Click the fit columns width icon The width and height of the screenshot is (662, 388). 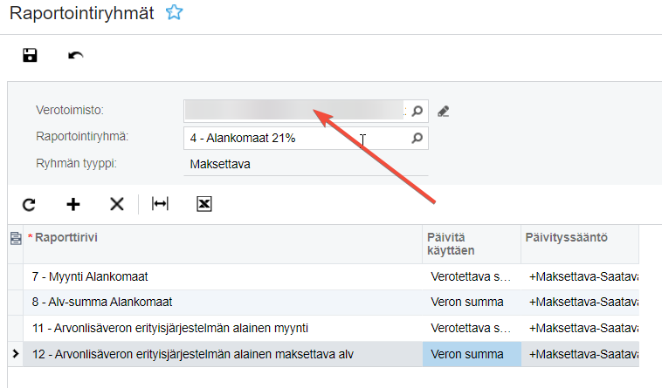point(160,204)
